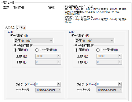Increase CH2 下限 with up arrow
The width and height of the screenshot is (132, 102).
click(x=120, y=61)
